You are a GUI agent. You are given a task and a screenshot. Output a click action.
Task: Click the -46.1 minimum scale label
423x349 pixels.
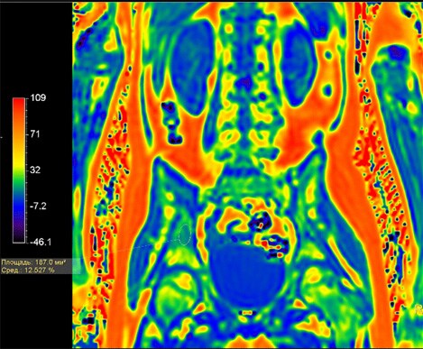[x=41, y=242]
